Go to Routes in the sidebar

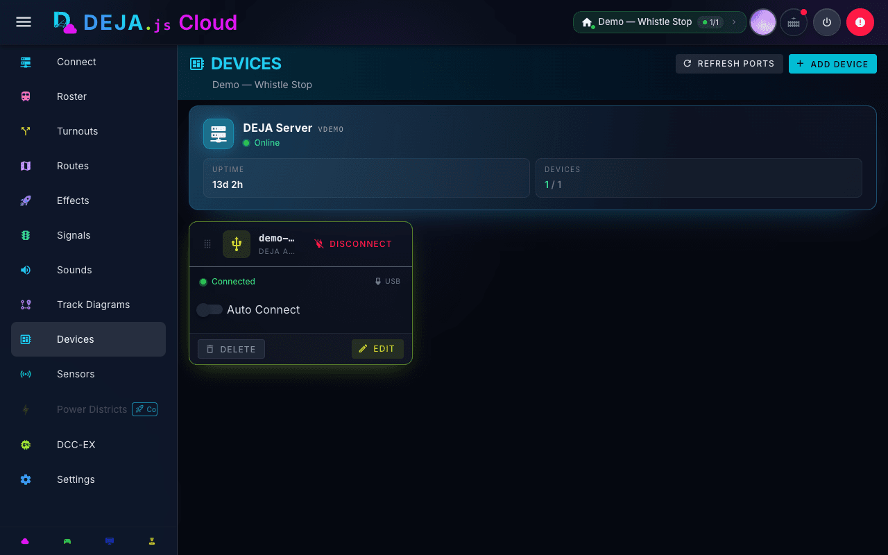click(88, 166)
